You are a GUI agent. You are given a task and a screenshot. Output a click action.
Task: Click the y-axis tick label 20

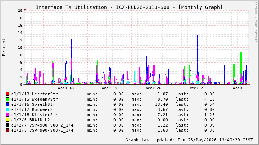[x=20, y=10]
